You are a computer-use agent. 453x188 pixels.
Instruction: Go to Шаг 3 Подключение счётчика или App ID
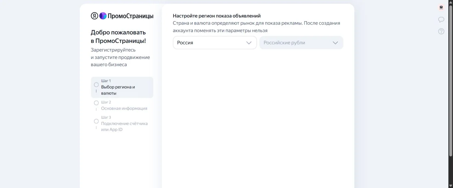(122, 124)
